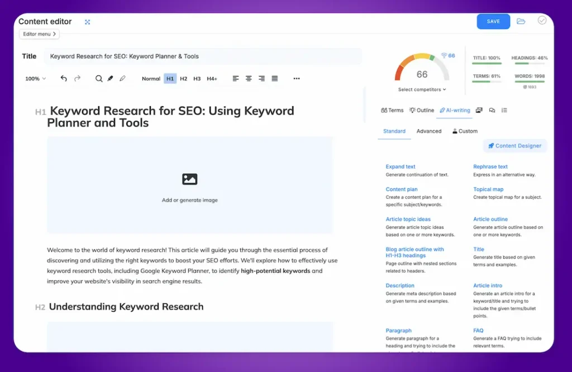Image resolution: width=572 pixels, height=372 pixels.
Task: Open the comments icon in the sidebar
Action: pos(492,110)
